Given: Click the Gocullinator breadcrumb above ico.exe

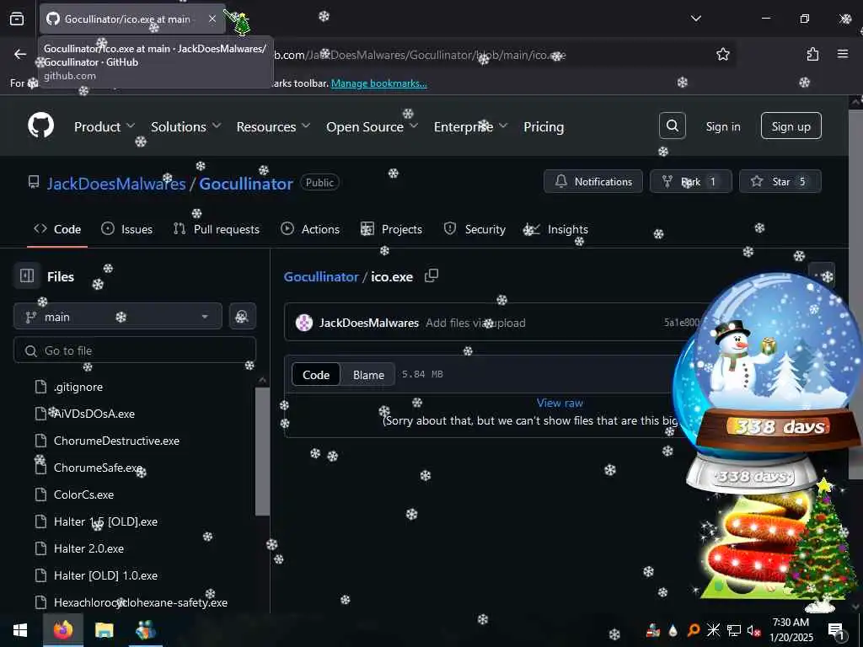Looking at the screenshot, I should click(x=321, y=276).
